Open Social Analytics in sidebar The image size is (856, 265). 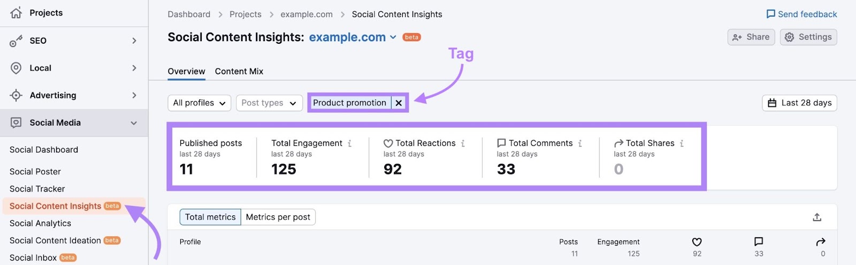(x=40, y=223)
